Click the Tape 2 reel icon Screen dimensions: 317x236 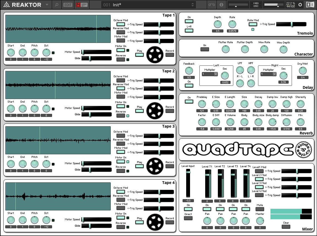point(155,111)
